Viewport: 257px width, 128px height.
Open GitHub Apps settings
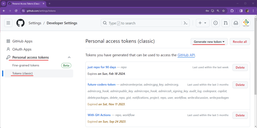coord(22,41)
